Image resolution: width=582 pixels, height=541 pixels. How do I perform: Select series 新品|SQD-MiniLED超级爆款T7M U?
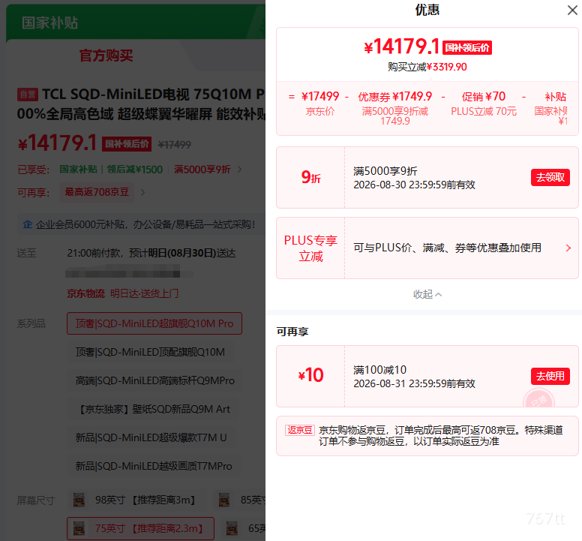[151, 437]
